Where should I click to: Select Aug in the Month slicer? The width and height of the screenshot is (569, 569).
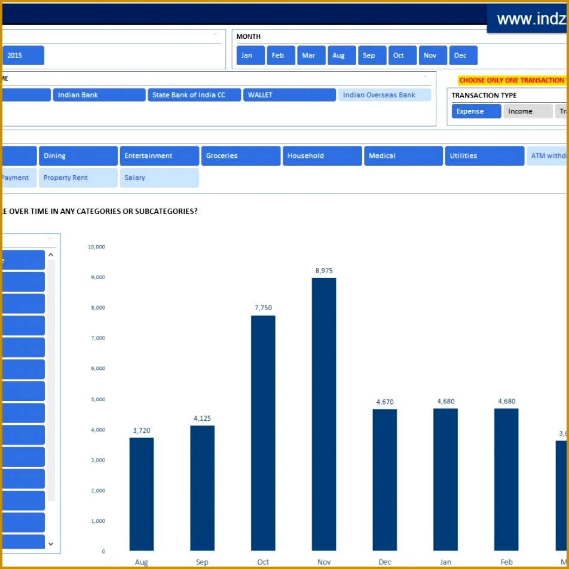(341, 56)
